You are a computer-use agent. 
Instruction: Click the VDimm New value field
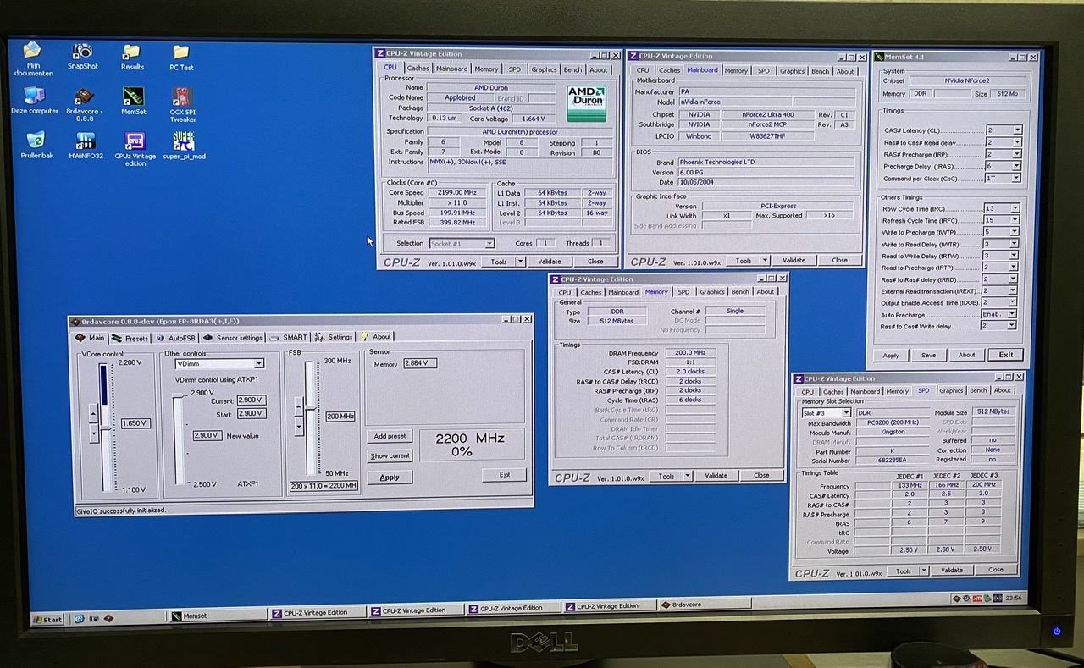pos(207,435)
